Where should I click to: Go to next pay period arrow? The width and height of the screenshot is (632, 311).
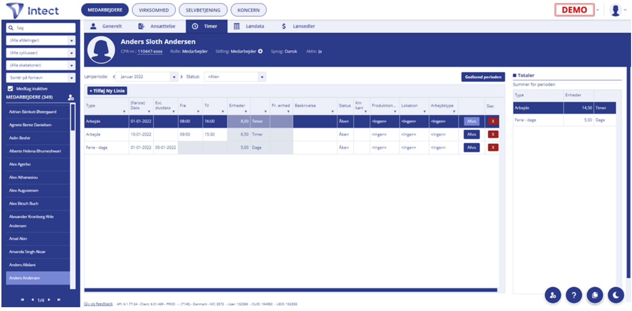(x=182, y=77)
